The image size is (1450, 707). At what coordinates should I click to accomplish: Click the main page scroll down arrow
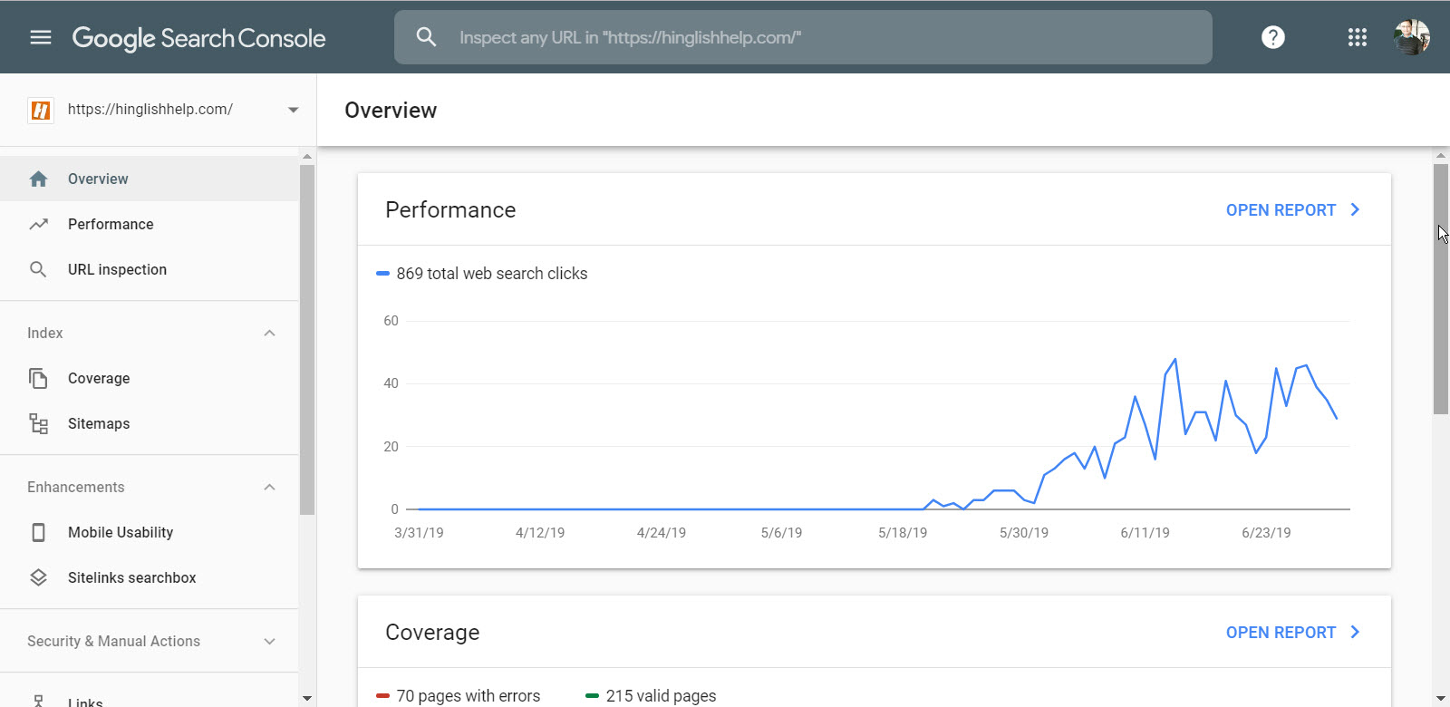1441,698
